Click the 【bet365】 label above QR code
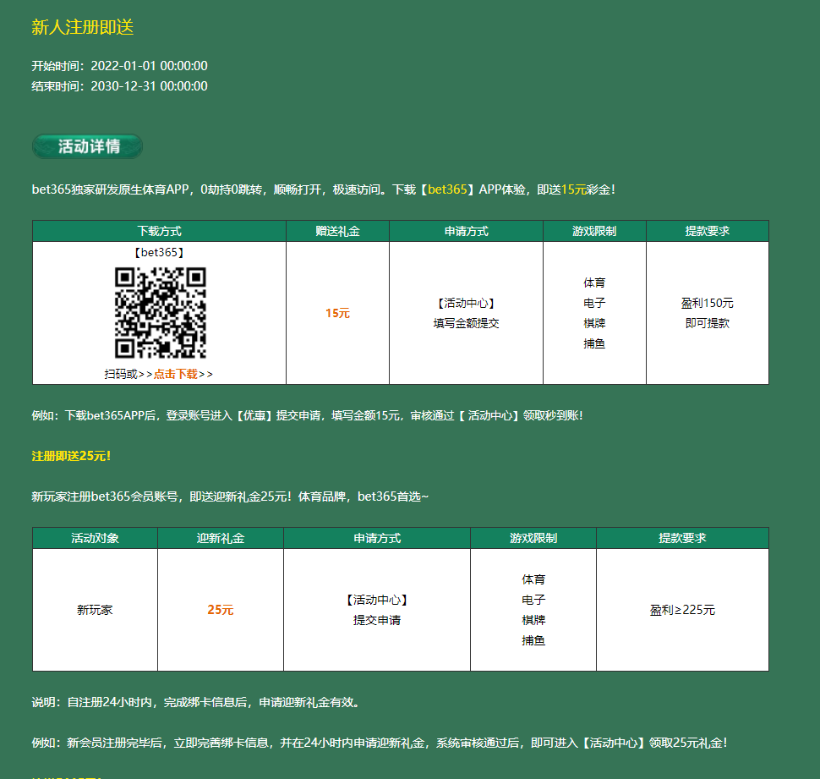820x779 pixels. click(160, 253)
